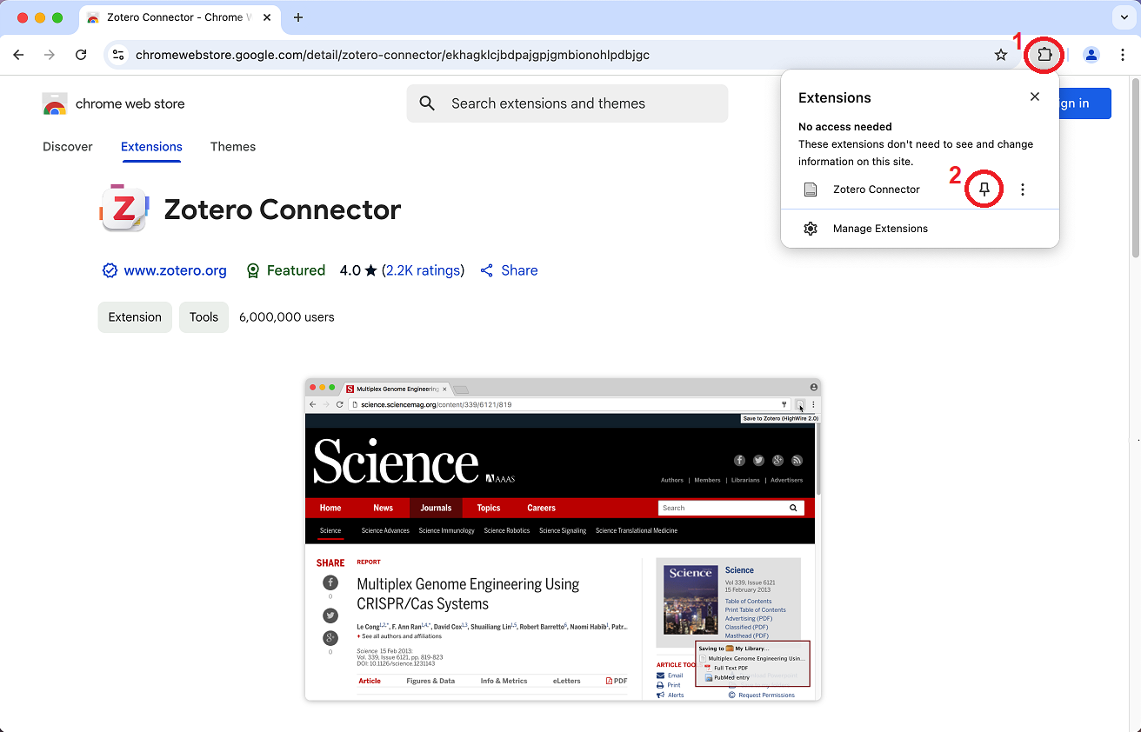Expand the tab search dropdown arrow
This screenshot has width=1141, height=732.
1122,17
